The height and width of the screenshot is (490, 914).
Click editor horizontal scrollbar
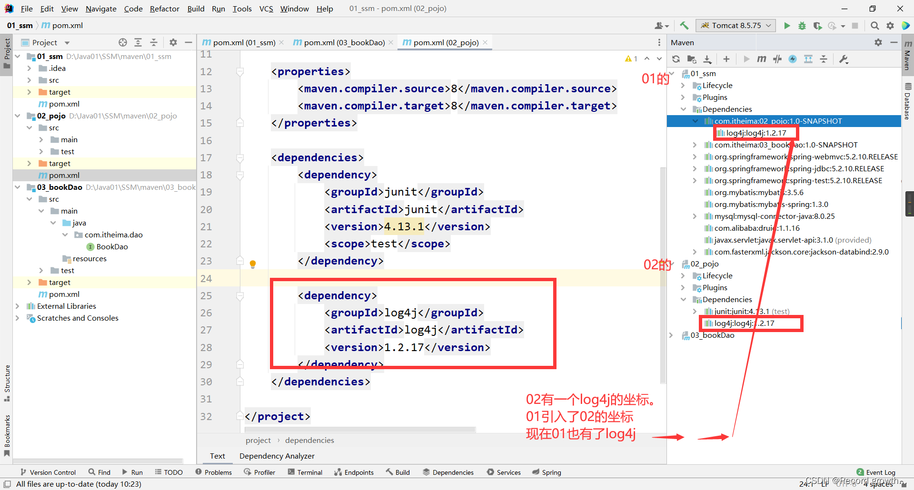click(x=360, y=430)
